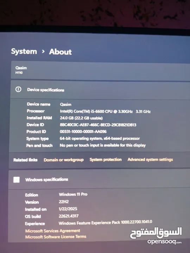
Task: Click the Installed RAM label
Action: pos(39,118)
